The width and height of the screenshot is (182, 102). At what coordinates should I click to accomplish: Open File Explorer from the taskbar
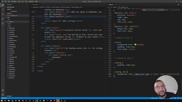click(9, 101)
